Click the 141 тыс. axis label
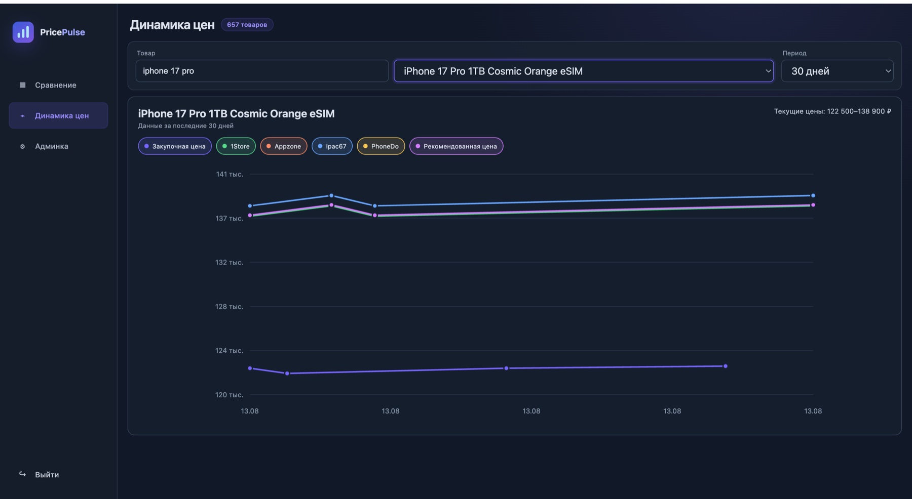The image size is (912, 499). pyautogui.click(x=230, y=174)
